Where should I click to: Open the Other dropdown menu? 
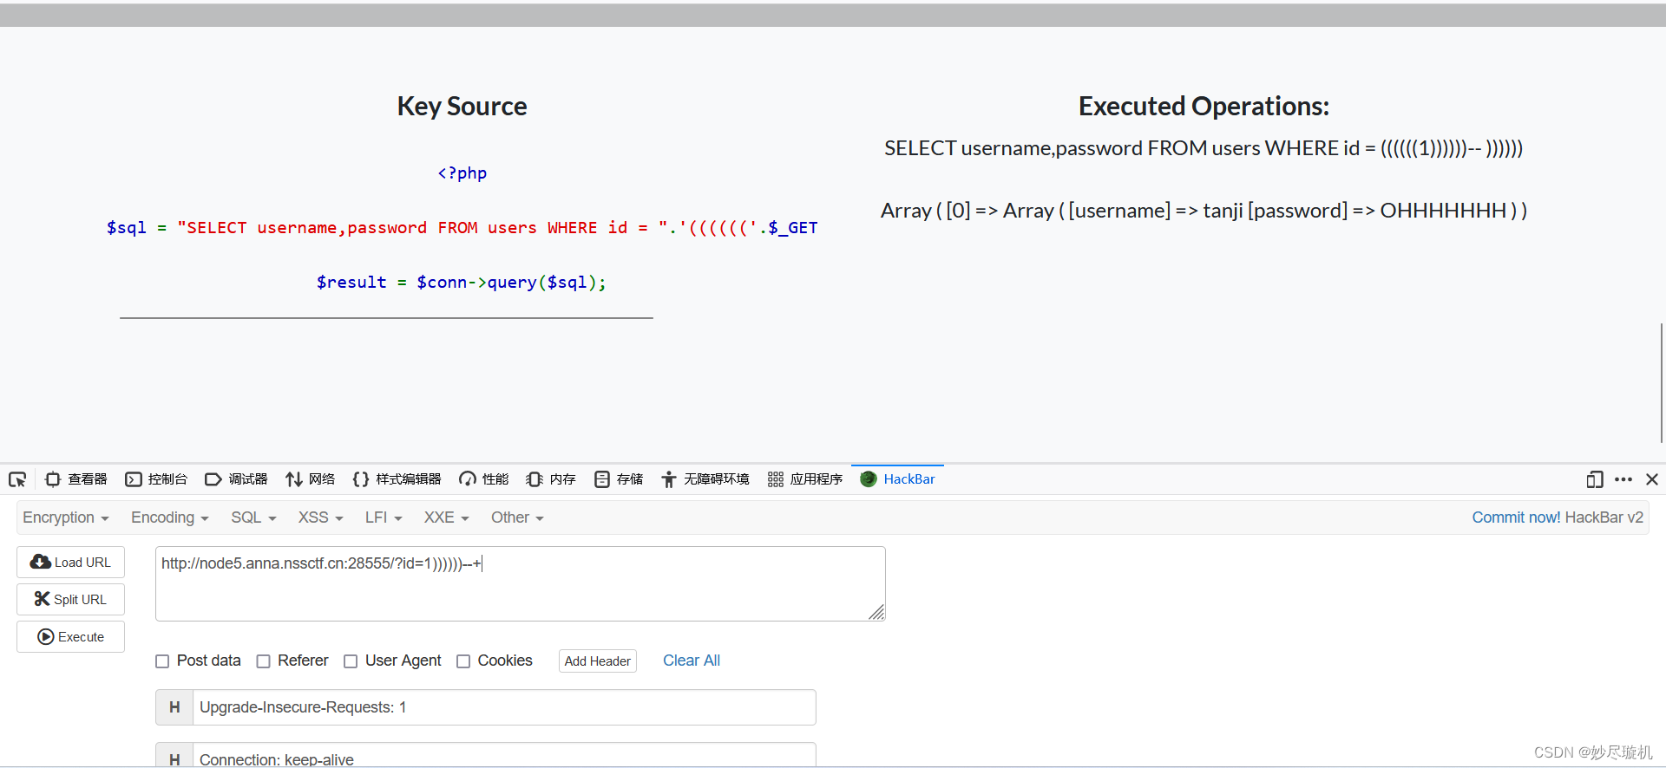point(517,517)
